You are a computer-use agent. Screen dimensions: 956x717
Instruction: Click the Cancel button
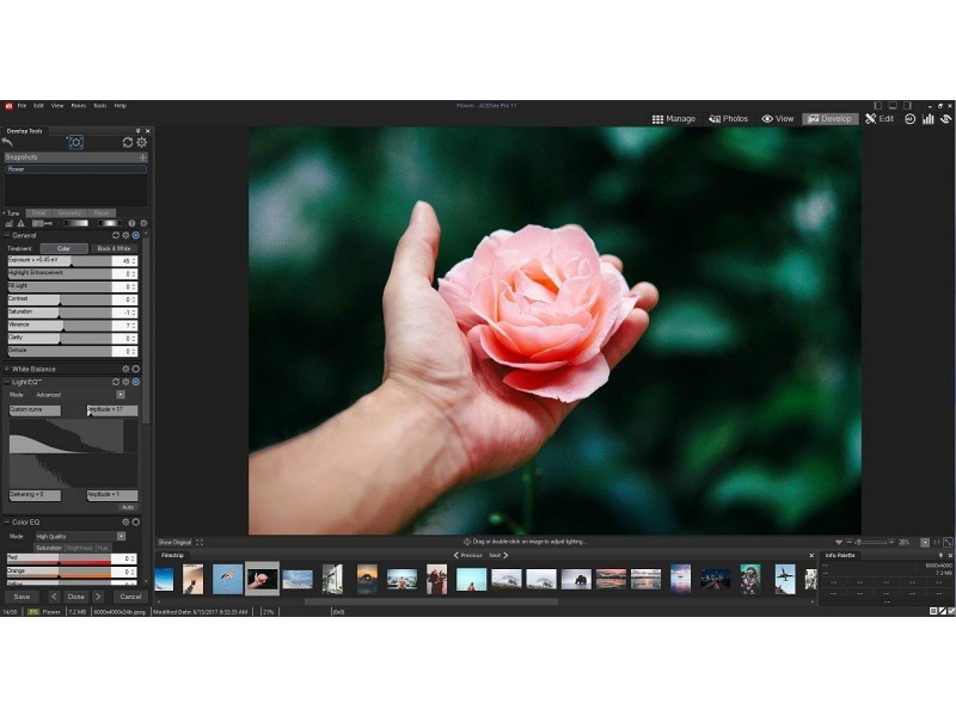pos(131,597)
